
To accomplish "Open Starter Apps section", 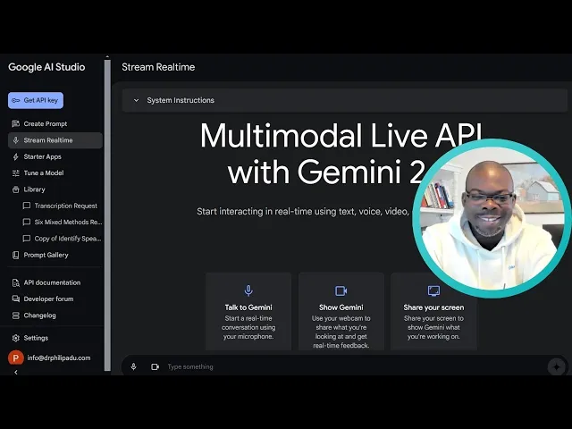I will 42,156.
